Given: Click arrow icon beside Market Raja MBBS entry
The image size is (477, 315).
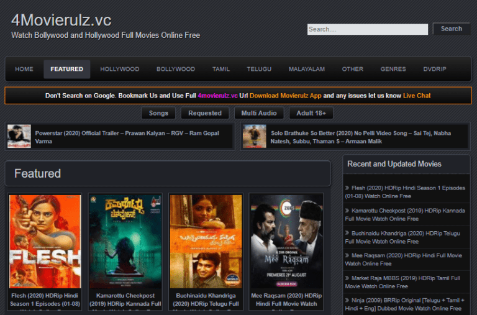Looking at the screenshot, I should click(x=347, y=278).
